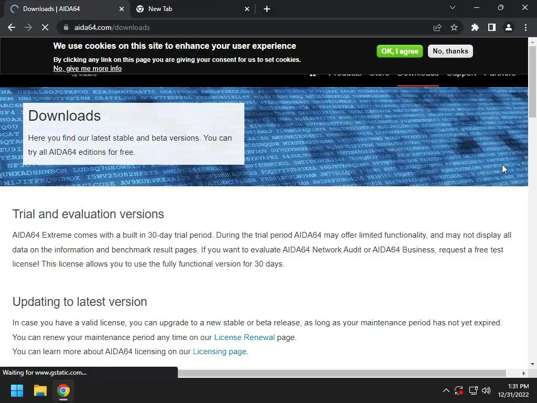Open the Windows Start menu

click(x=17, y=390)
